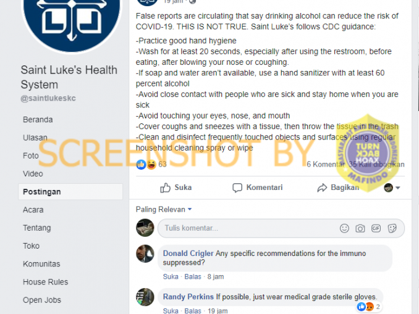Click Saint Luke's Health System profile logo
Image resolution: width=419 pixels, height=314 pixels.
click(72, 24)
